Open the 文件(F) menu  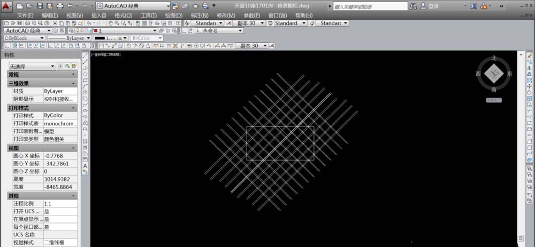(x=25, y=15)
